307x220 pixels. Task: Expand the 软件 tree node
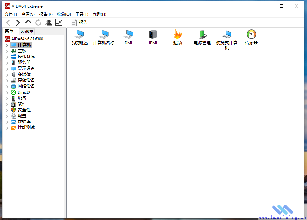tap(7, 104)
